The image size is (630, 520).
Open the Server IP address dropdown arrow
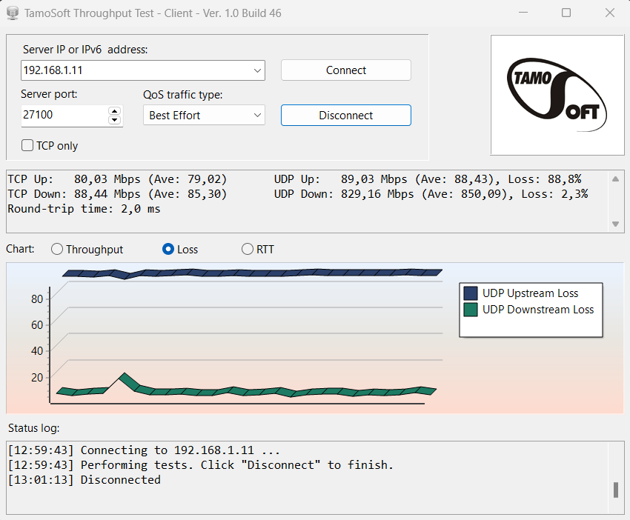[257, 70]
